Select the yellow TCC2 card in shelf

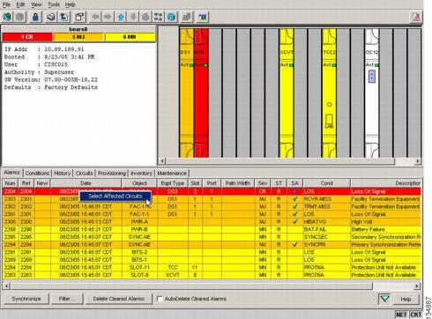329,93
